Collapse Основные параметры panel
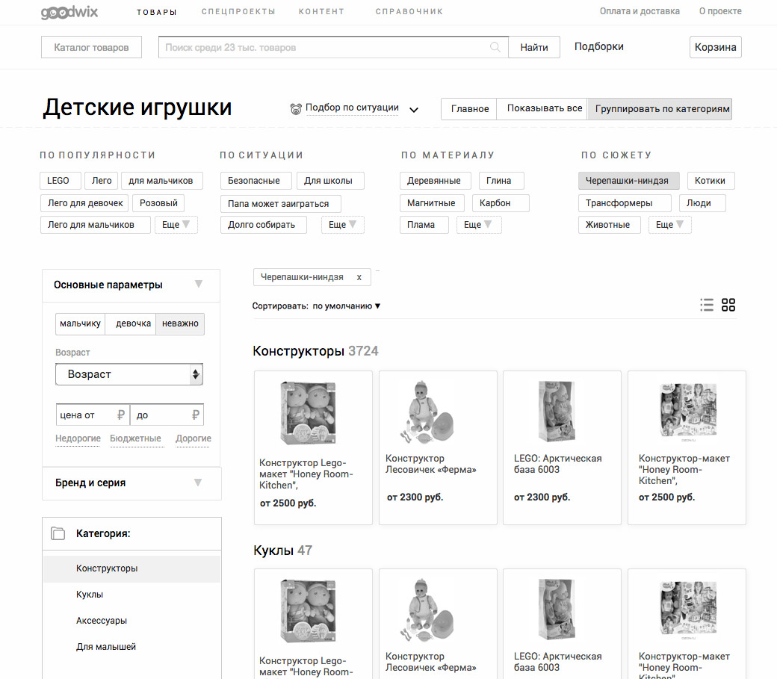 [x=199, y=284]
